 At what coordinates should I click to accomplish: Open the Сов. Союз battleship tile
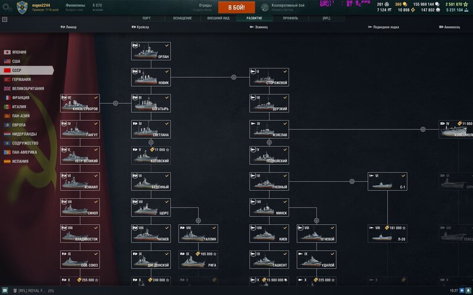(x=80, y=260)
